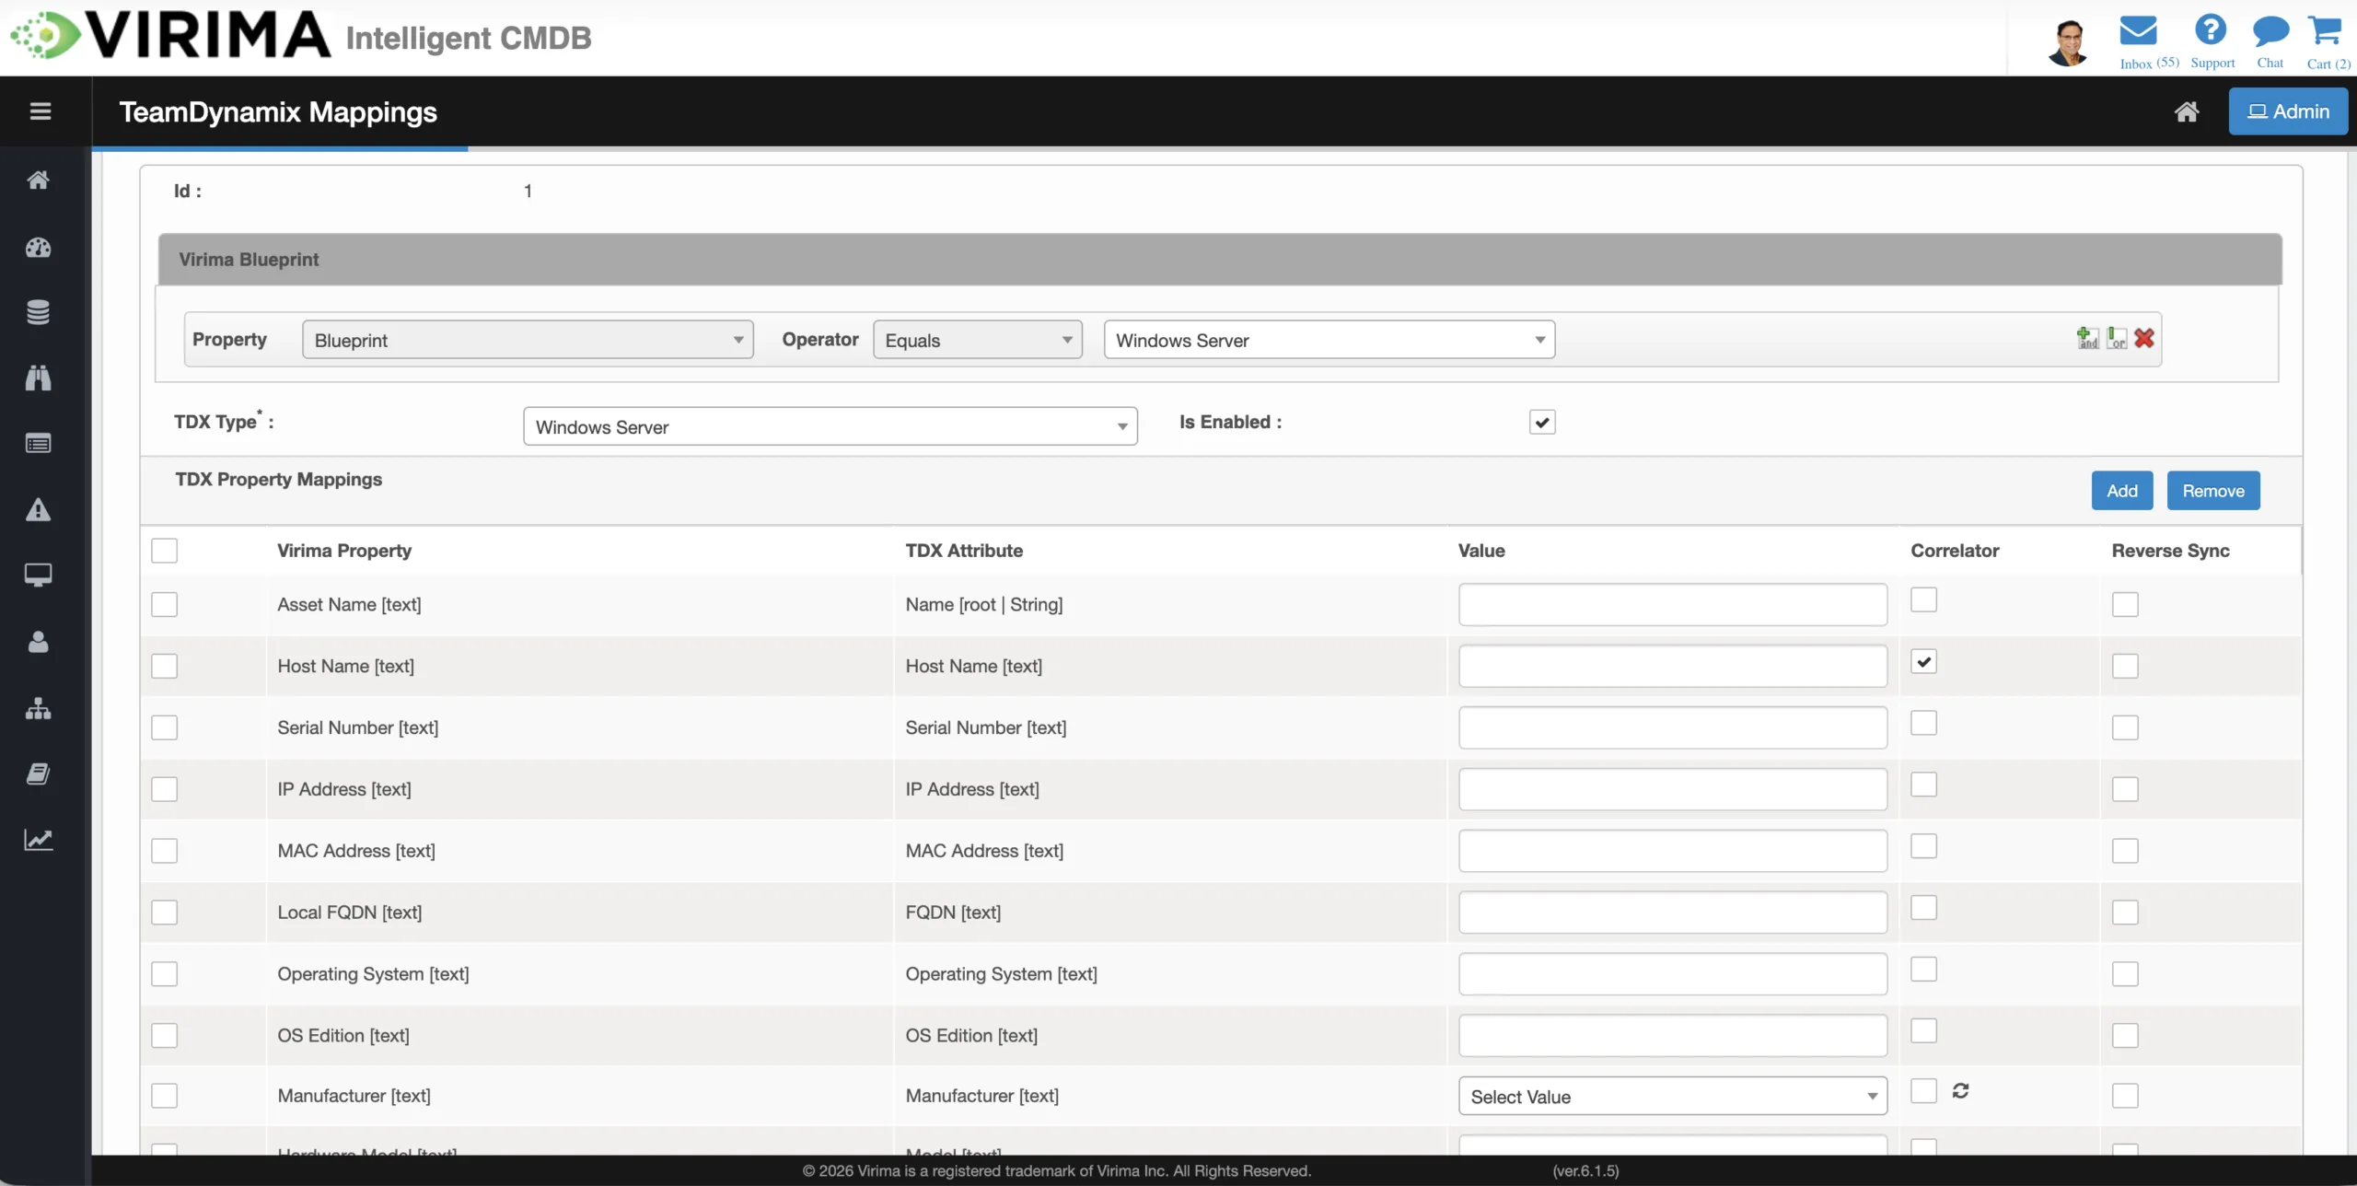The image size is (2357, 1186).
Task: Click the home icon in the left sidebar
Action: click(38, 180)
